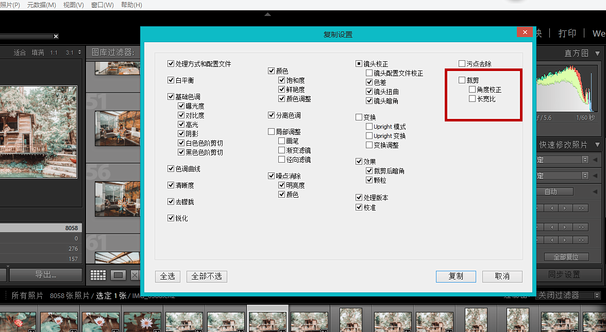
Task: Enable the 裁剪 checkbox
Action: coord(462,80)
